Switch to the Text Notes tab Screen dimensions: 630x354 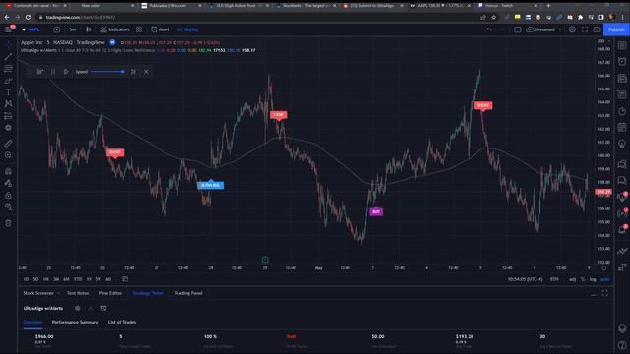point(78,293)
